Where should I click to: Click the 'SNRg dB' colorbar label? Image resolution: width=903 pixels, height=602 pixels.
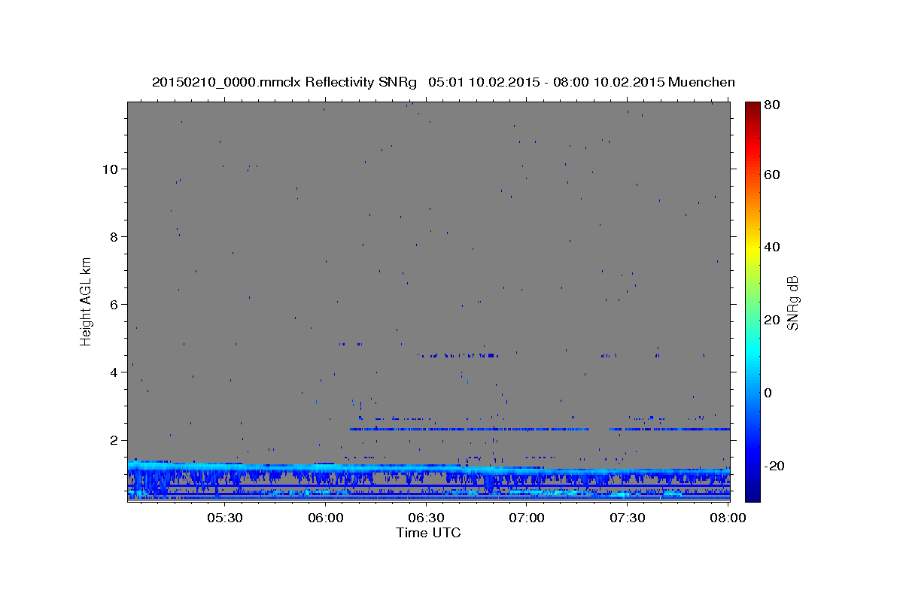pos(792,303)
